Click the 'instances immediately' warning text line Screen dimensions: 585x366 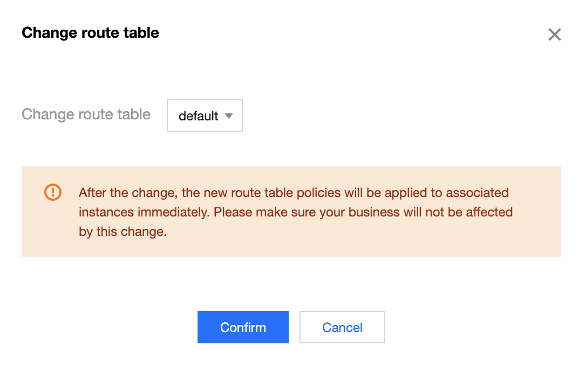(x=296, y=212)
